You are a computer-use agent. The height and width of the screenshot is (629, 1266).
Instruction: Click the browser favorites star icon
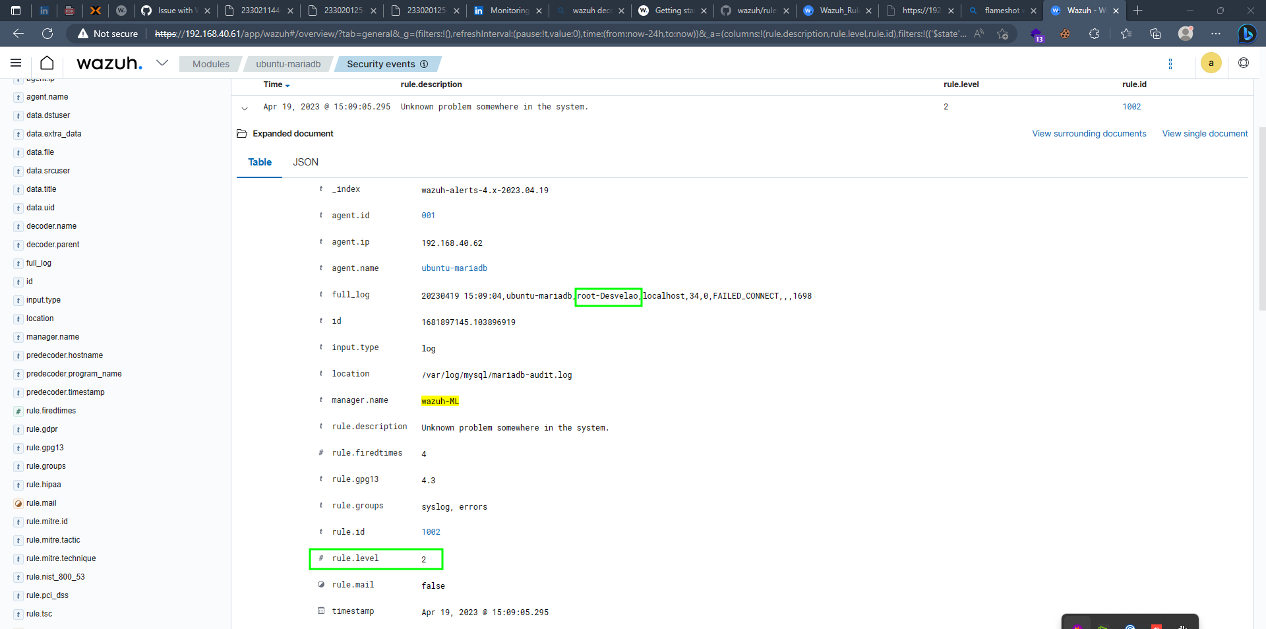coord(1126,34)
